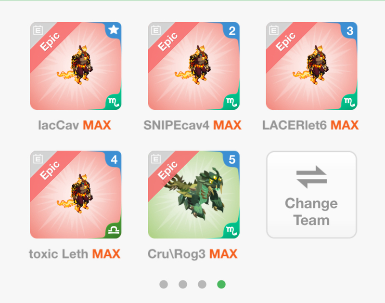Click the number 3 badge on LACERlet6 card
The image size is (385, 303).
click(350, 30)
